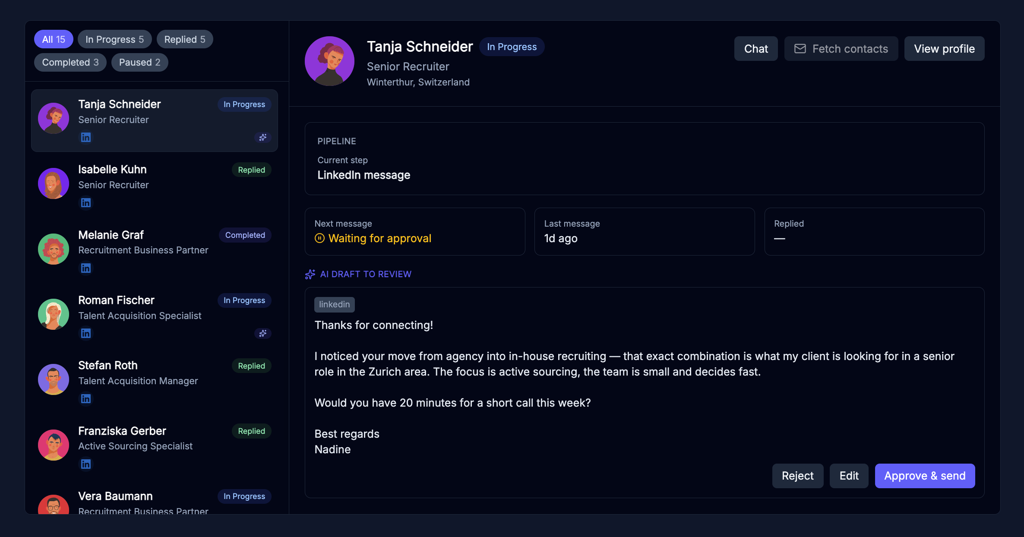Image resolution: width=1024 pixels, height=537 pixels.
Task: Switch to Paused filter
Action: [x=139, y=62]
